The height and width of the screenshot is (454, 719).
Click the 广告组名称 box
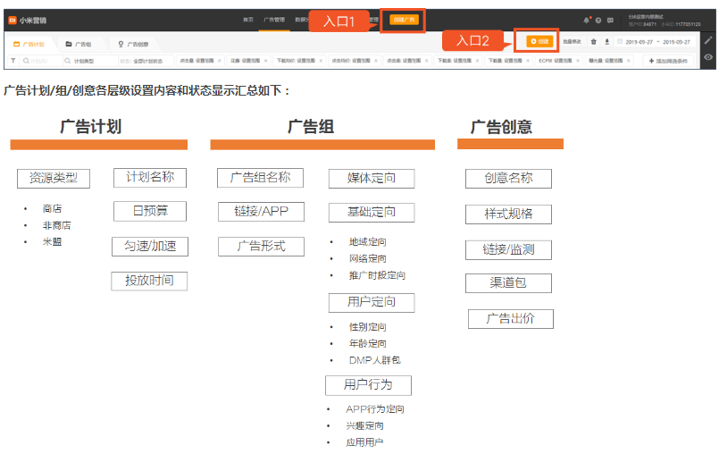(x=261, y=178)
